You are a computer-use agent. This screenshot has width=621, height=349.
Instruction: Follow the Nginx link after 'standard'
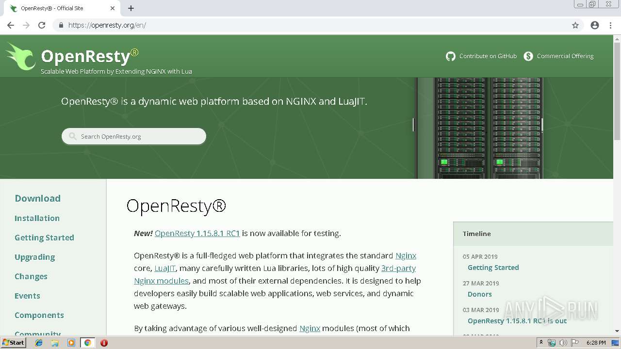point(406,255)
